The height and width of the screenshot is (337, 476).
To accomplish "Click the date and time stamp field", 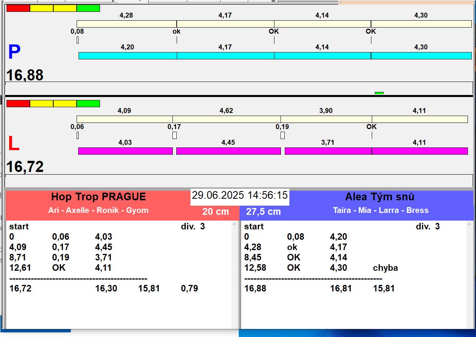I will pos(240,196).
